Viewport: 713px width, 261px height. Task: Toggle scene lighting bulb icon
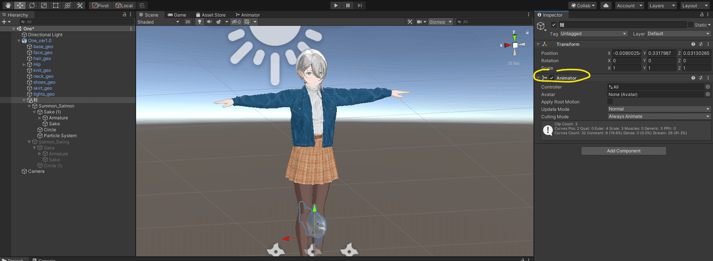point(200,22)
